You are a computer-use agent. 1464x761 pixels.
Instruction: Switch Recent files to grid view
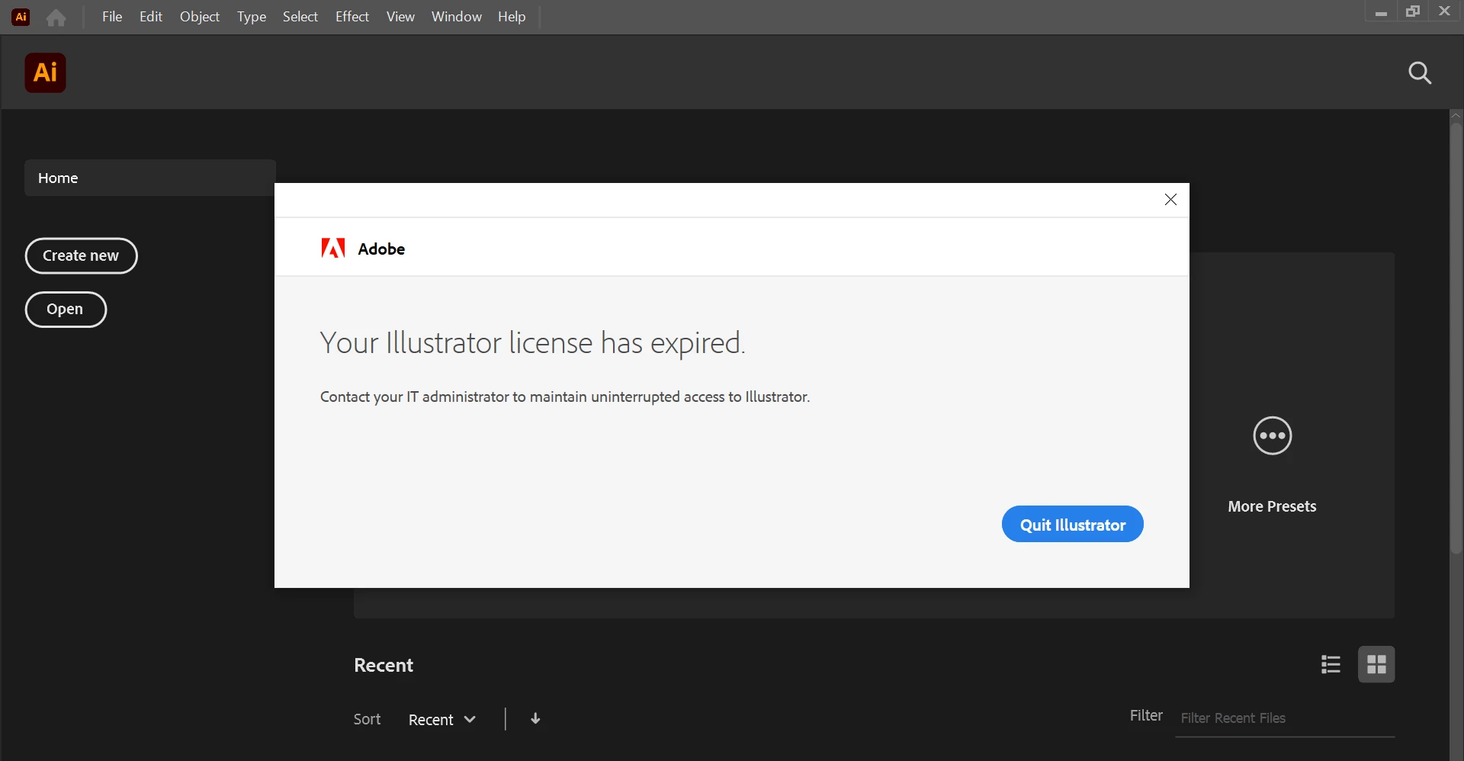tap(1376, 664)
